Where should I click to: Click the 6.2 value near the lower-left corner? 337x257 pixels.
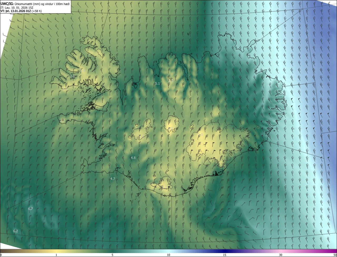tap(16, 231)
